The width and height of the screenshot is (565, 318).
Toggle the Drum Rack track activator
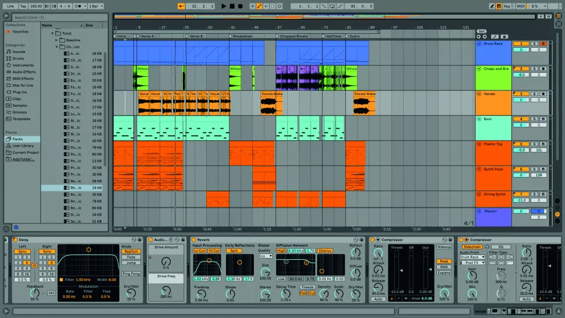coord(521,44)
